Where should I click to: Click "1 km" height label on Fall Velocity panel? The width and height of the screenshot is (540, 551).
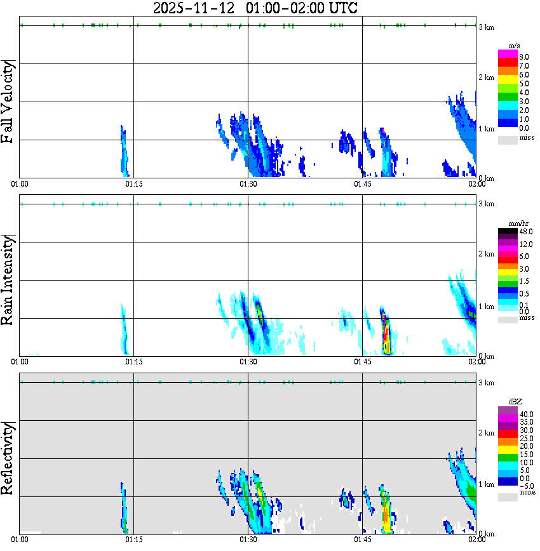tap(486, 129)
